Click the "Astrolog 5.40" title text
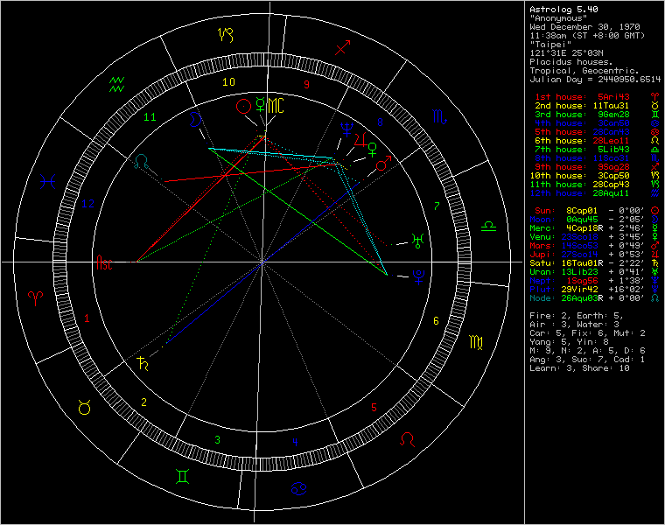This screenshot has width=665, height=525. [563, 10]
